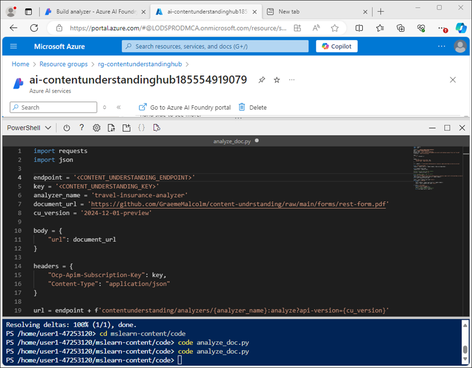Close the New tab browser tab
472x368 pixels.
coord(365,12)
